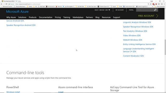
Task: Focus the Azure site search field
Action: tap(145, 10)
